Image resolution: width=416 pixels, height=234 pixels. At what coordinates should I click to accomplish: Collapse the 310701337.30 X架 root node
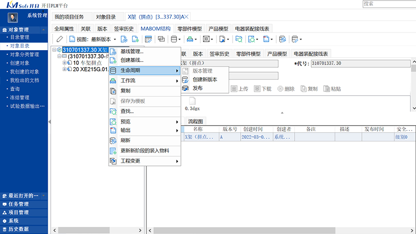click(x=54, y=50)
